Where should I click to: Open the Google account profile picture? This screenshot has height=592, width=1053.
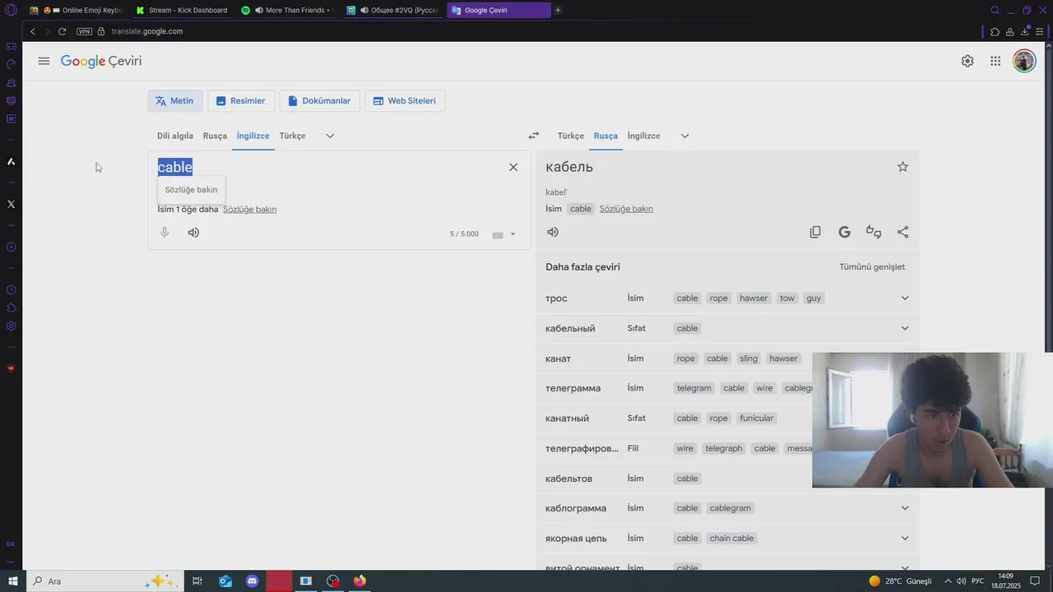point(1024,61)
